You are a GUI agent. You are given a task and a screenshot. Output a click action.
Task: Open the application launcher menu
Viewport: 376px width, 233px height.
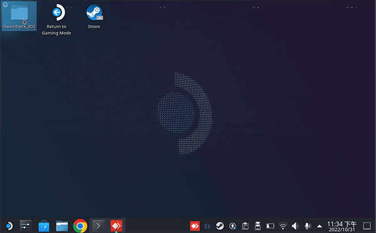pyautogui.click(x=9, y=226)
